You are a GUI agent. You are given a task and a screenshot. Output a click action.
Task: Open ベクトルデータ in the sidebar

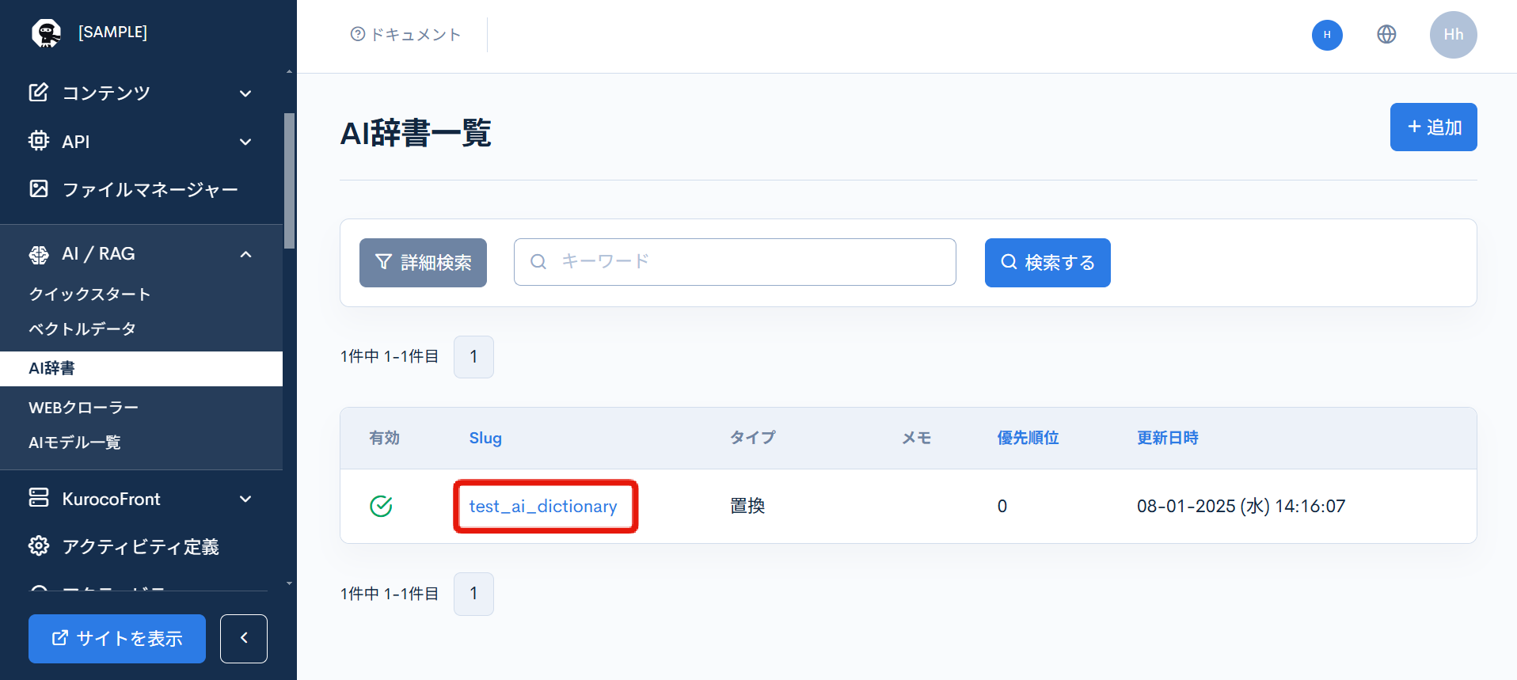pos(82,329)
